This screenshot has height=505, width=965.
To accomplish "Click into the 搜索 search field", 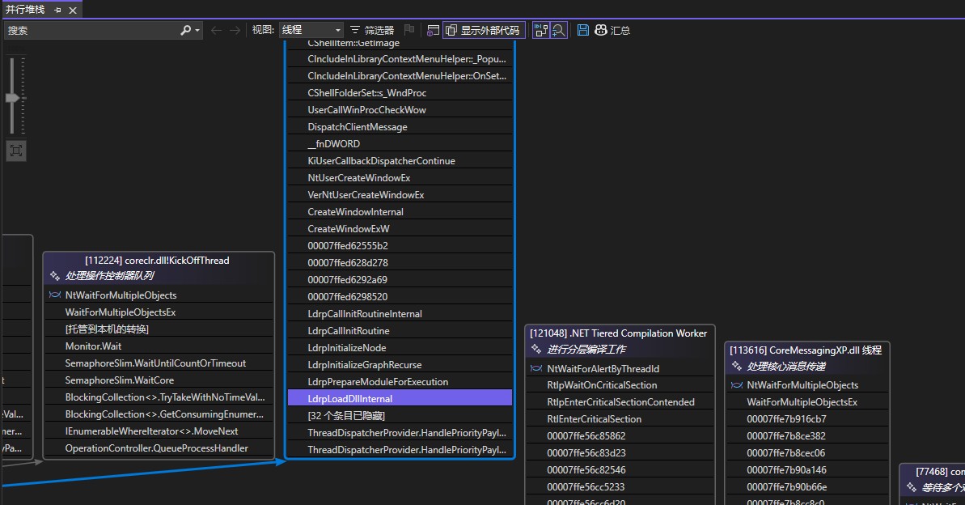I will pos(89,30).
